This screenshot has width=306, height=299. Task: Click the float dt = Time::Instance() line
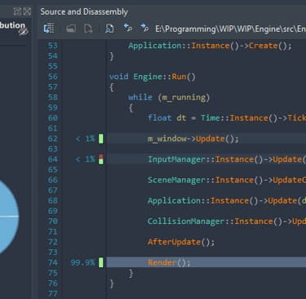click(227, 118)
